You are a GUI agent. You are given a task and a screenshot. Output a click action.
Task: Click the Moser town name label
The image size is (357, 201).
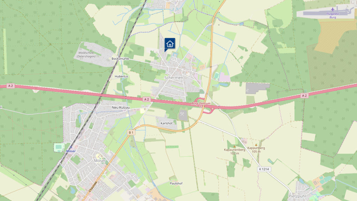[100, 161]
